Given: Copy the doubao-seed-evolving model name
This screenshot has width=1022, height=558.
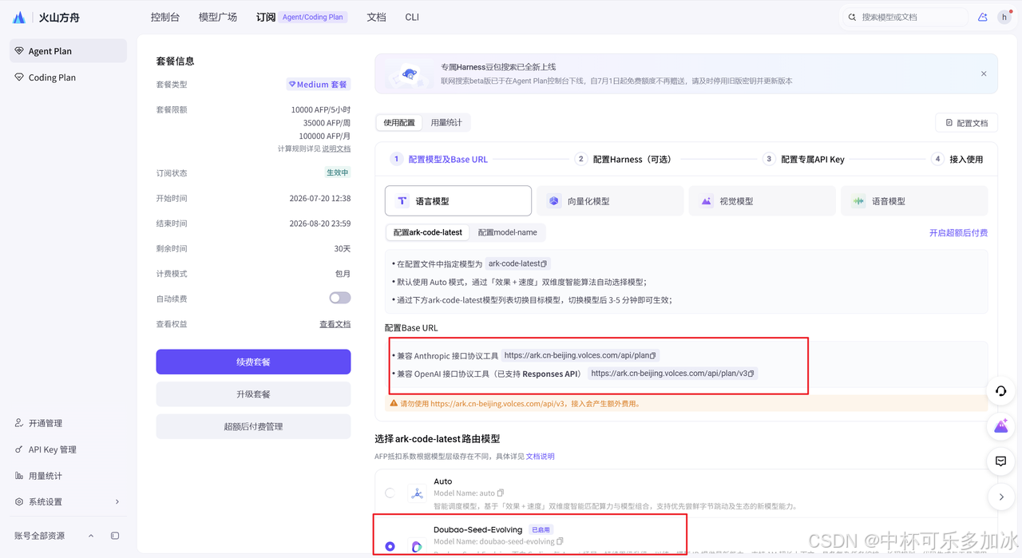Looking at the screenshot, I should [560, 541].
